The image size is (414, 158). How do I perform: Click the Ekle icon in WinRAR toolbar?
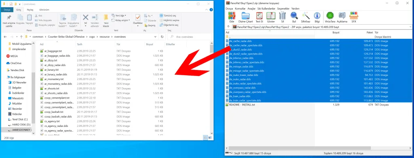232,17
